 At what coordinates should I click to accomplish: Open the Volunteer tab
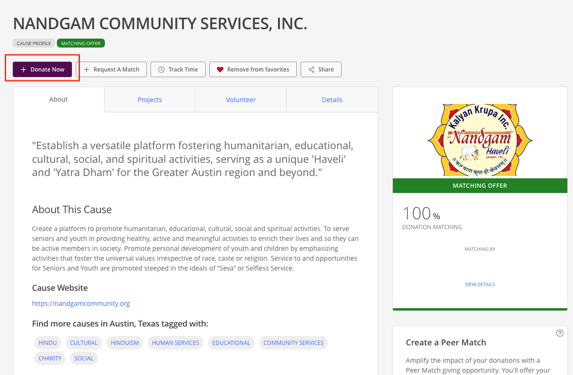click(241, 100)
